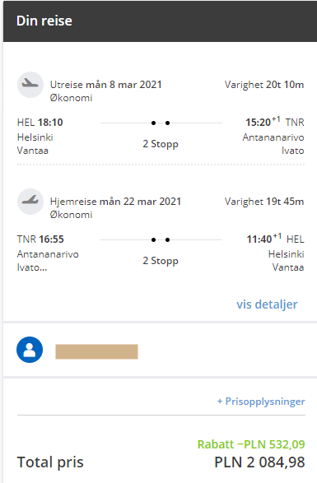
Task: Click the 'Varighet 20t 10m' duration text
Action: [x=264, y=85]
